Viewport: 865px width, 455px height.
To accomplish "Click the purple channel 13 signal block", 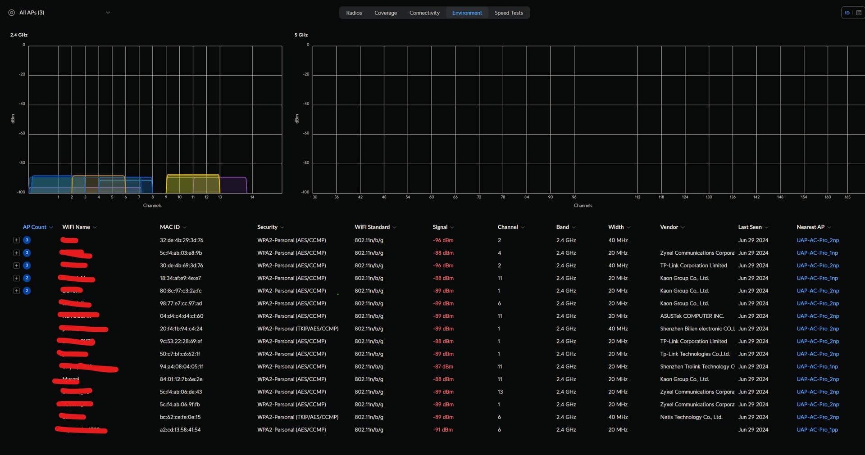I will [233, 185].
